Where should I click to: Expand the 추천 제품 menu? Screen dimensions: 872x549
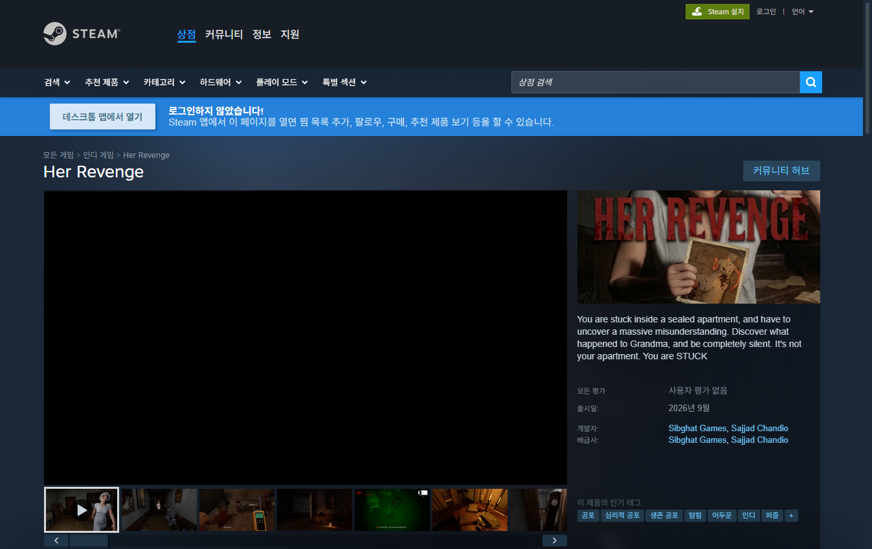point(107,82)
